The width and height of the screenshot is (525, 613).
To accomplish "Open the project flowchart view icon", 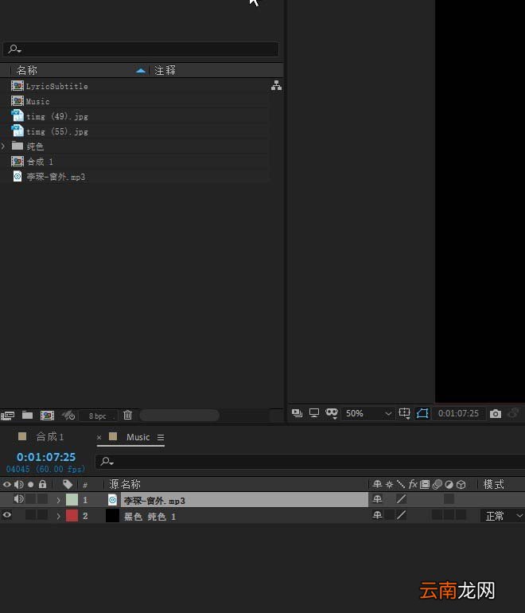I will [276, 86].
